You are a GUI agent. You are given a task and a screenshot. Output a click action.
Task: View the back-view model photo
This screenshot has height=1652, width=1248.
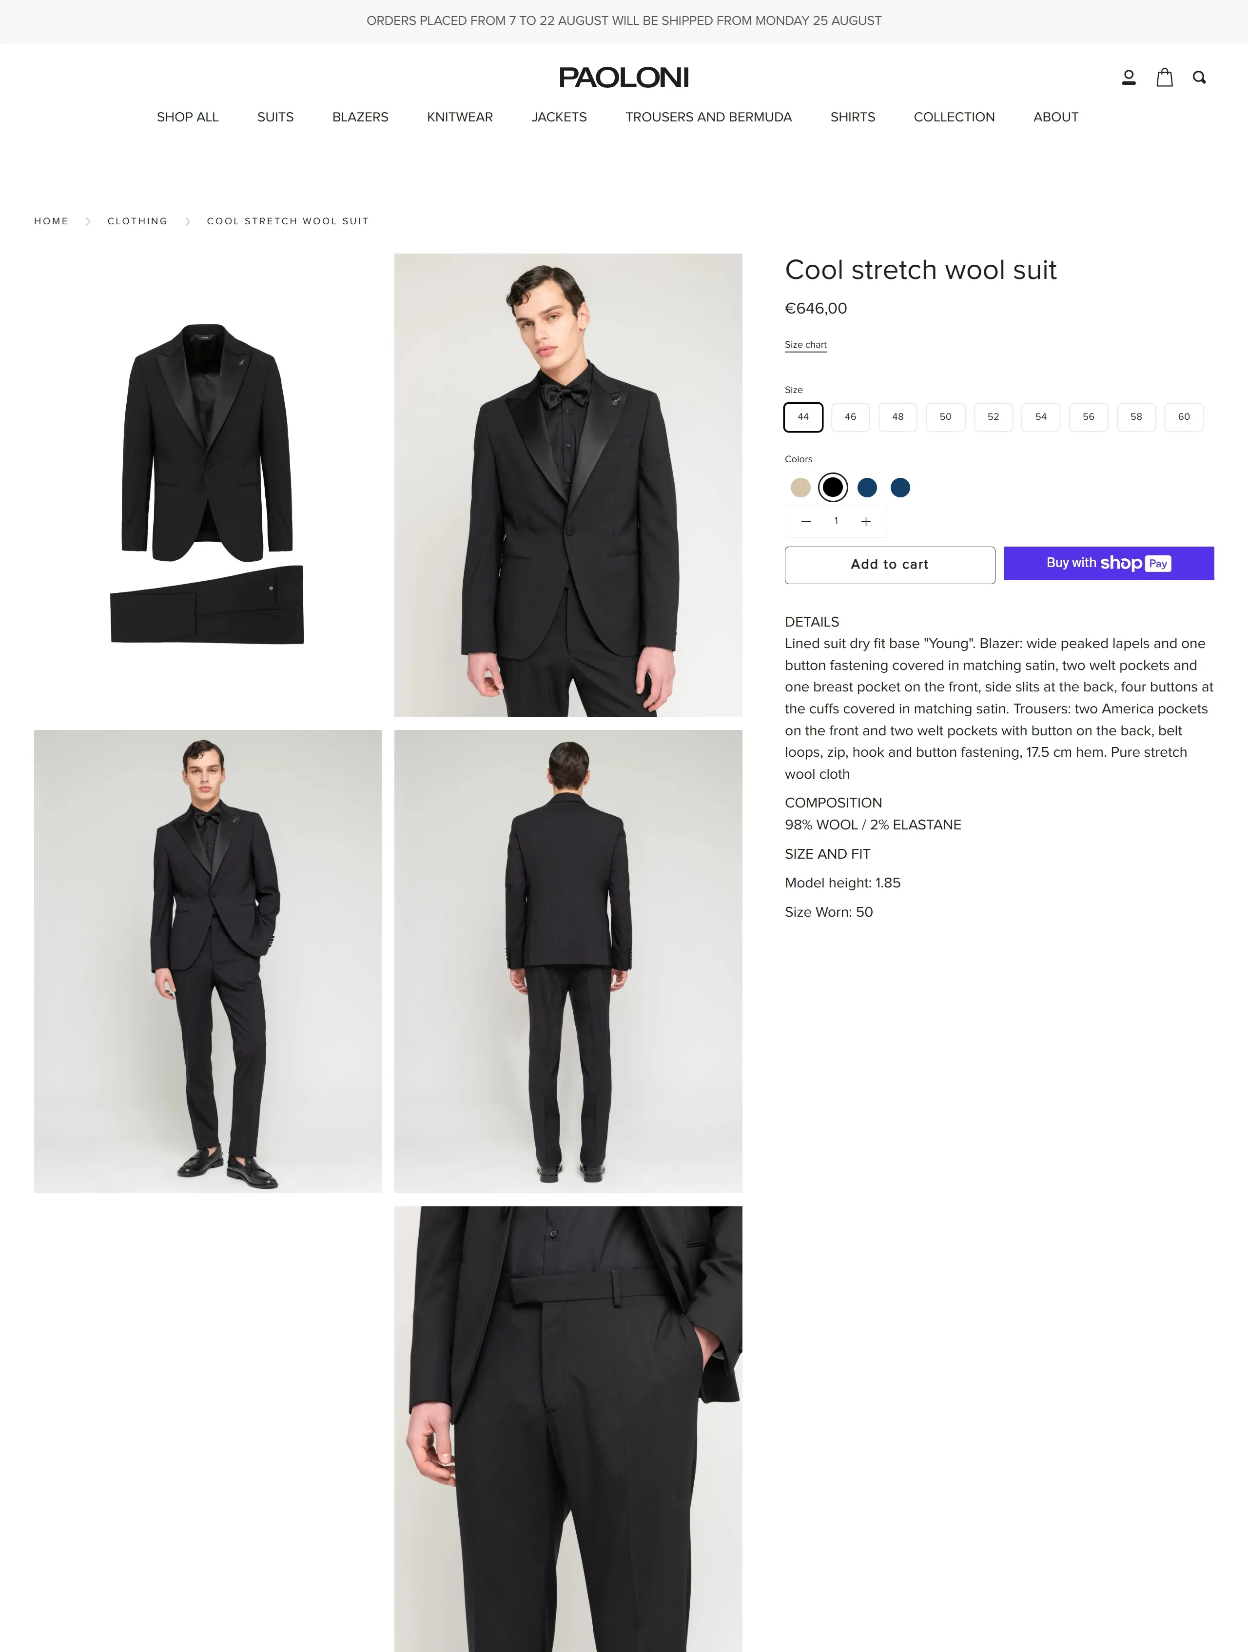coord(567,961)
